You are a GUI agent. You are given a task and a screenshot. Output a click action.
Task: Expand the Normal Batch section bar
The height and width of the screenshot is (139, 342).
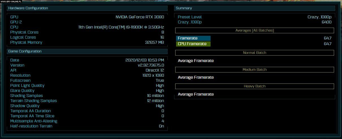[x=254, y=53]
